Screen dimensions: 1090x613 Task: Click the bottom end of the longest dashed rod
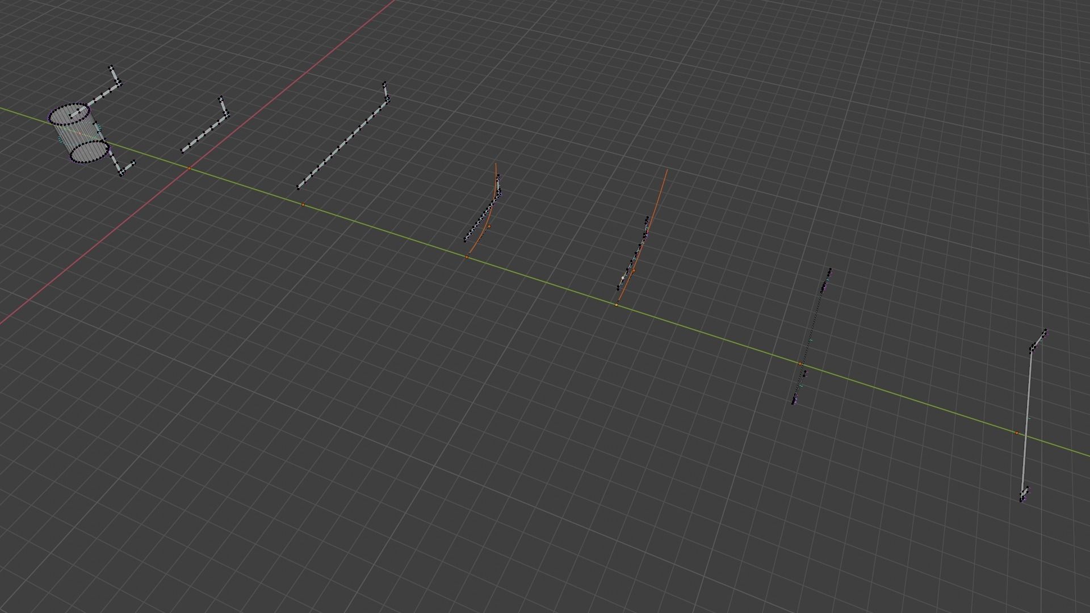point(298,187)
